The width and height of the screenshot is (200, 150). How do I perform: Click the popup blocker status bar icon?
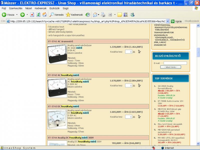pos(153,148)
